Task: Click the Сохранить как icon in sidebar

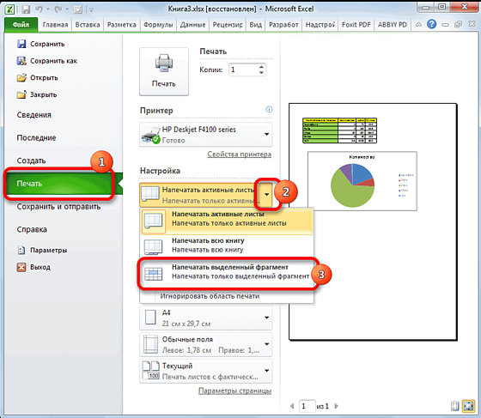Action: [21, 61]
